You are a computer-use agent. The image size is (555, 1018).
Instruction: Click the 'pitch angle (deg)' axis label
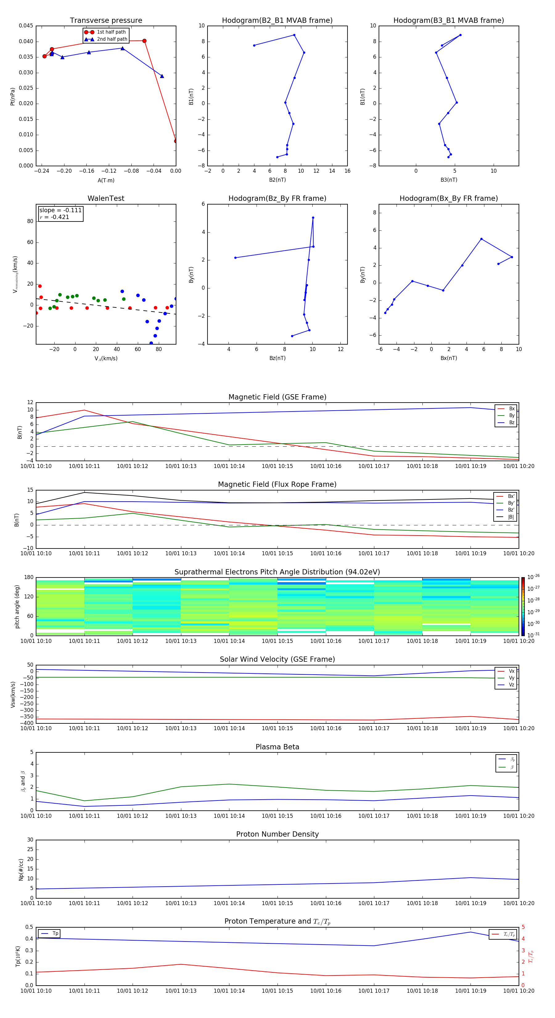(17, 606)
